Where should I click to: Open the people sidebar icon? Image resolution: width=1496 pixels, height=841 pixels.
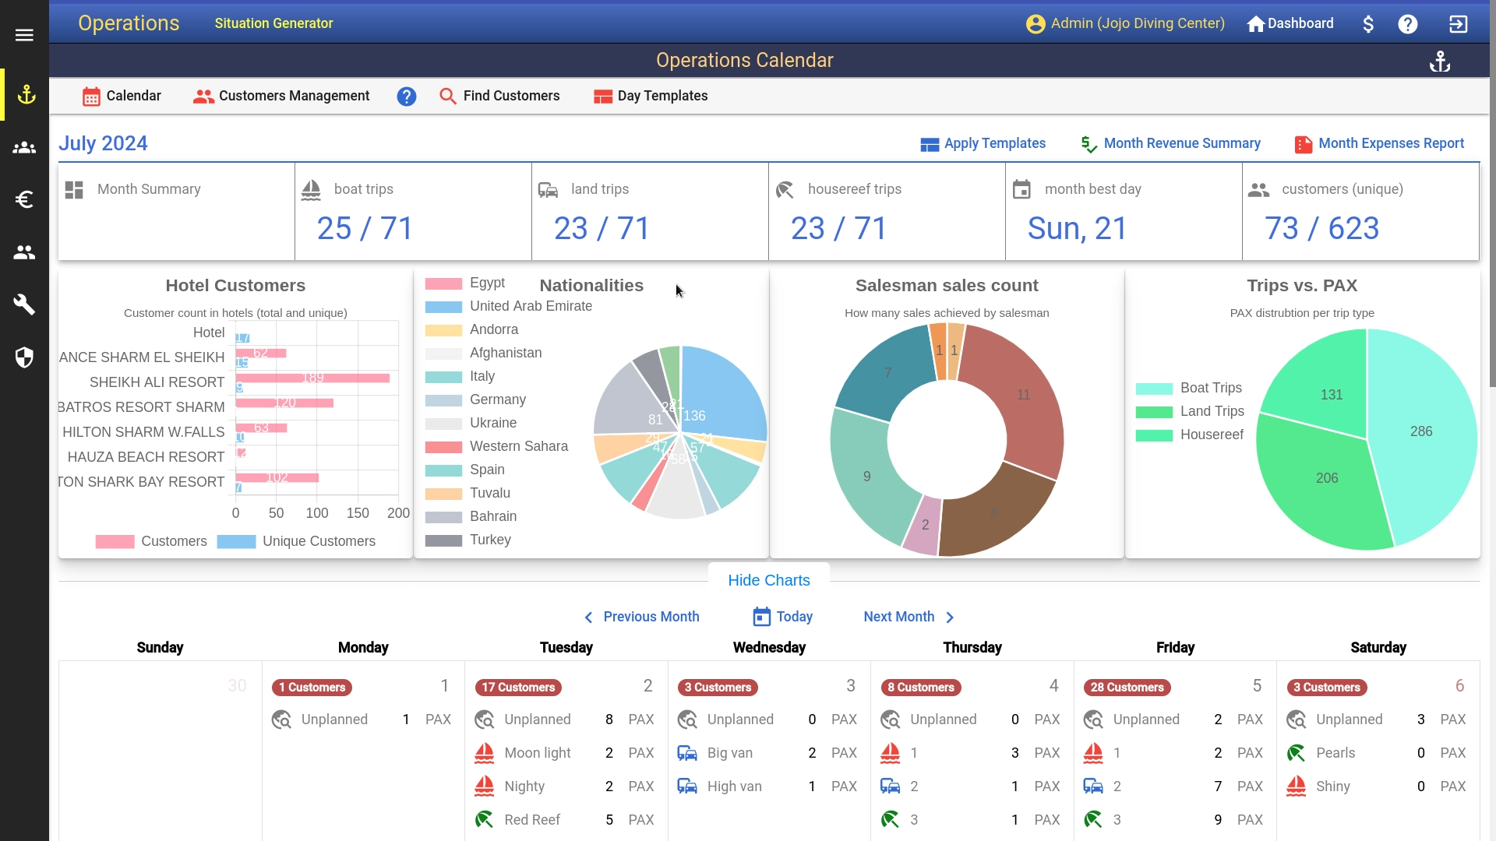coord(24,252)
